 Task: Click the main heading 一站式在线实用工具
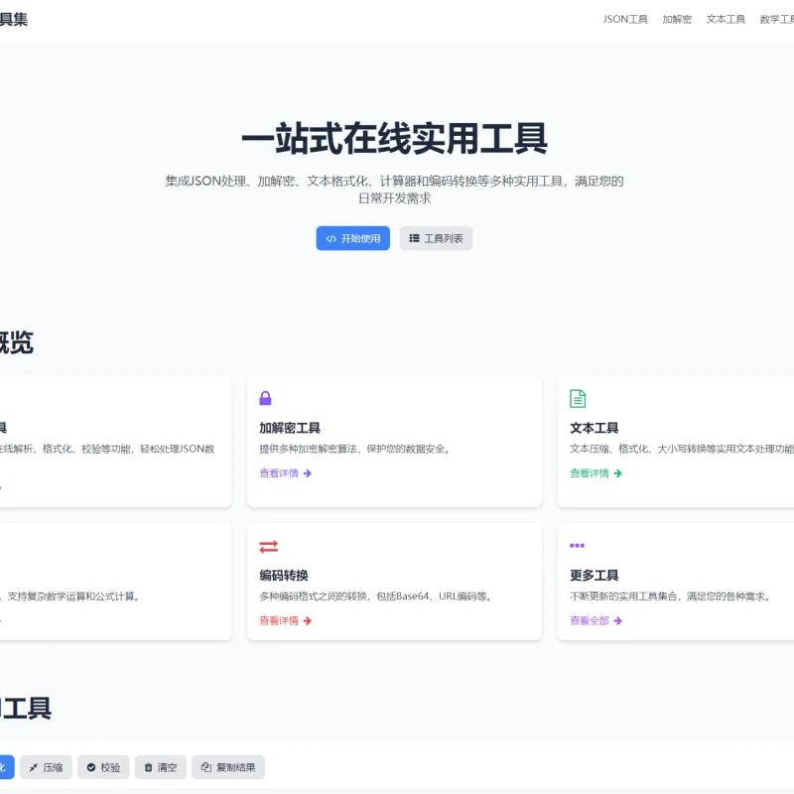pos(394,138)
